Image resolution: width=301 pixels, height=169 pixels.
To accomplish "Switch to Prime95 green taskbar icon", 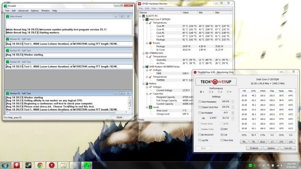I will [x=87, y=165].
